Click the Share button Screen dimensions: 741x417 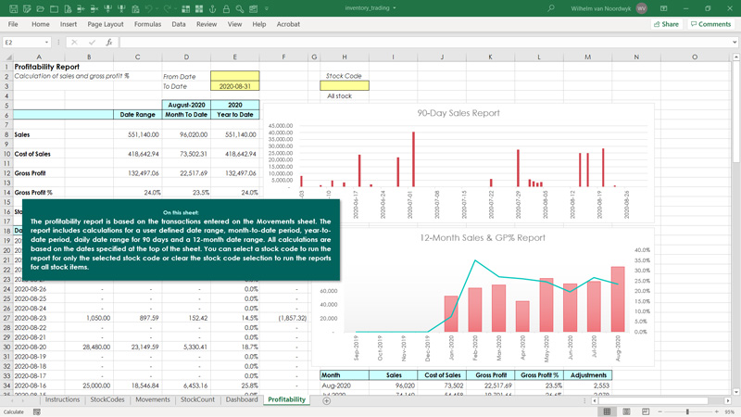coord(666,24)
